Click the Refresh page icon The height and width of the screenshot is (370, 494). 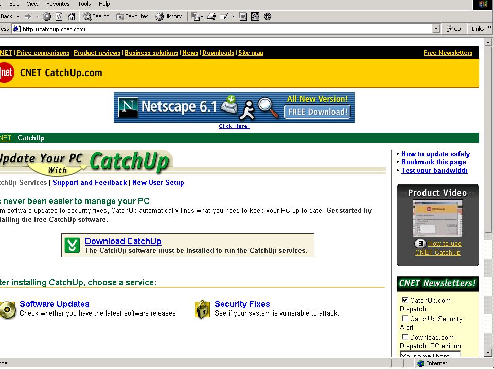click(x=59, y=16)
